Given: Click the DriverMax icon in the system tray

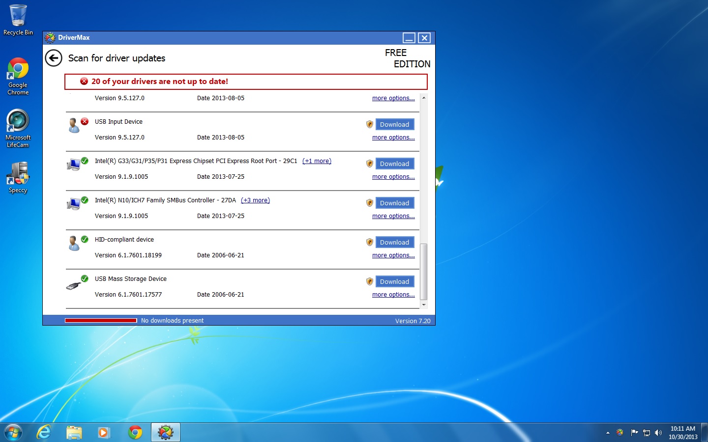Looking at the screenshot, I should tap(620, 433).
